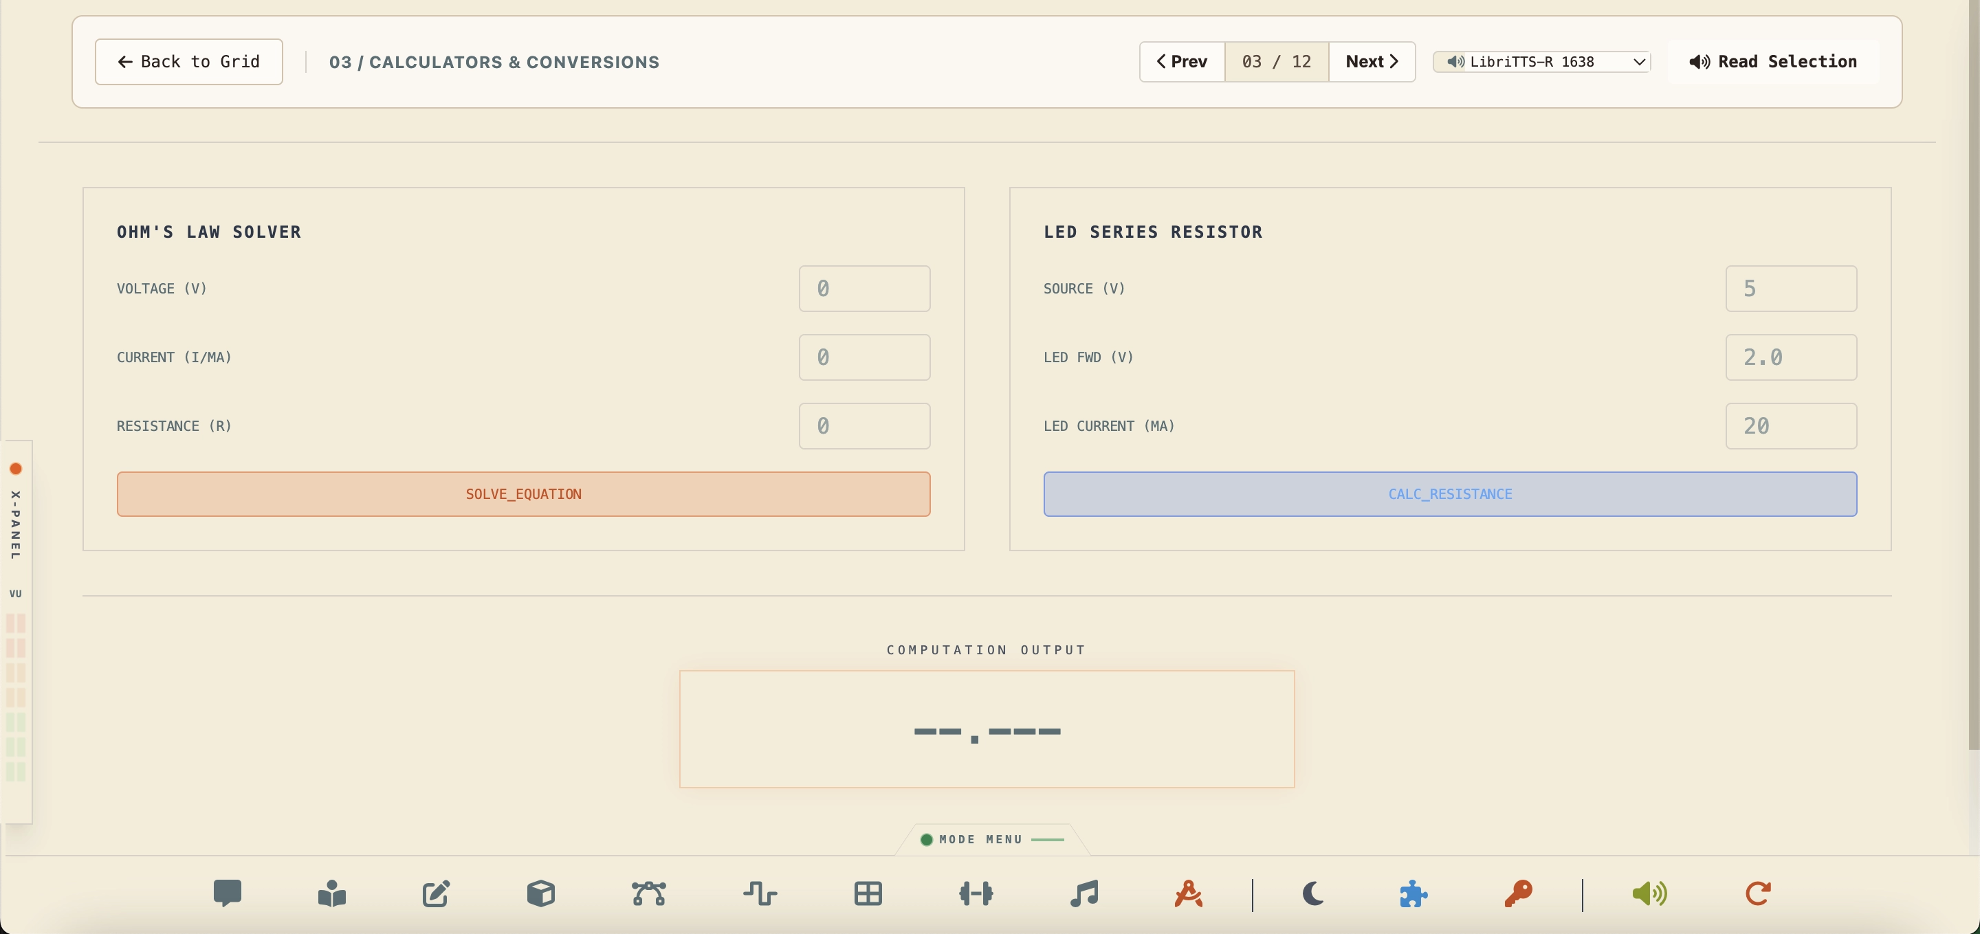Click the Resistance (R) input field
Viewport: 1980px width, 934px height.
(x=865, y=426)
